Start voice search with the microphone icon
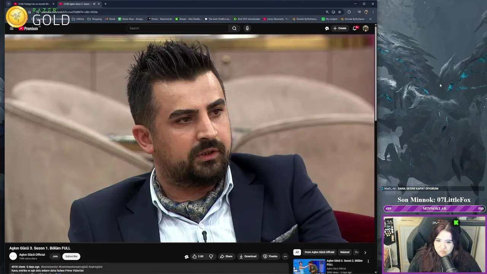 point(247,28)
